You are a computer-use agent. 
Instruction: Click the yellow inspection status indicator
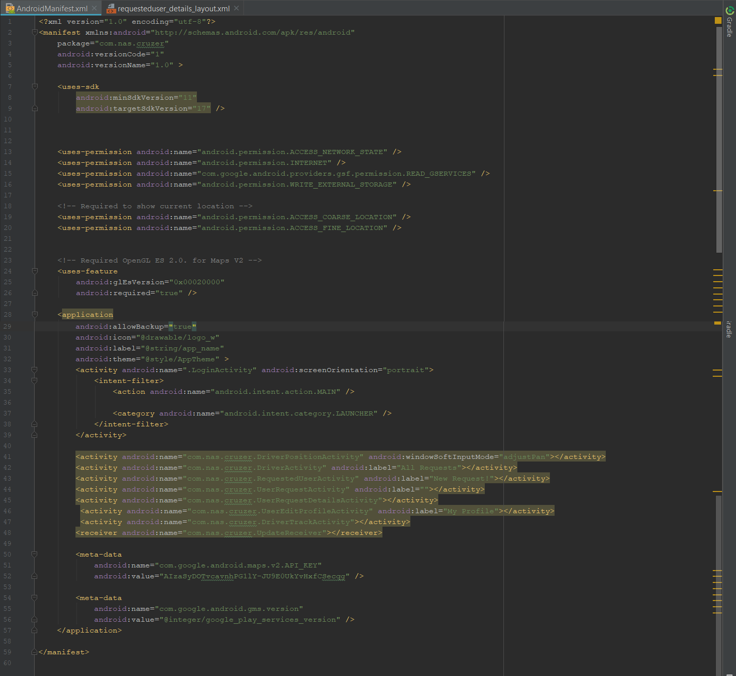pyautogui.click(x=718, y=20)
